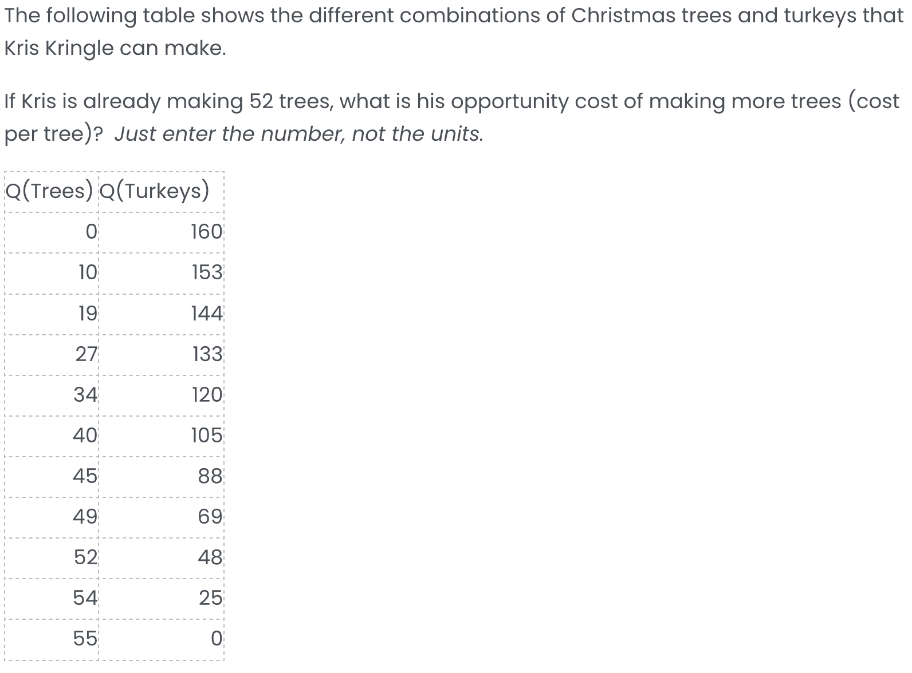This screenshot has width=912, height=673.
Task: Select the turkeys value 25
Action: pyautogui.click(x=210, y=598)
